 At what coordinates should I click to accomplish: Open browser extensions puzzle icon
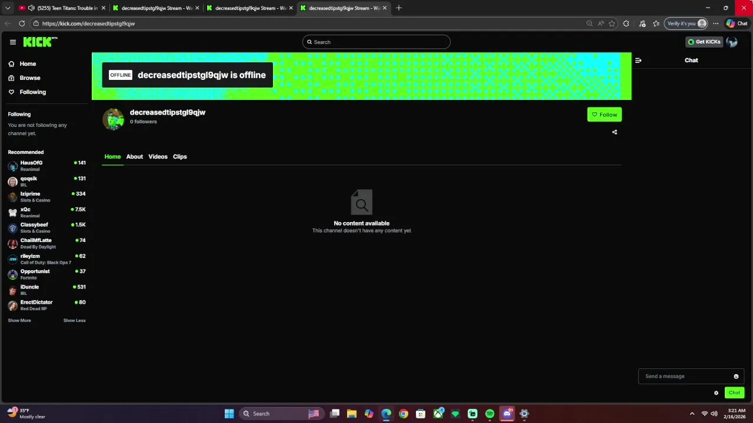pos(626,23)
